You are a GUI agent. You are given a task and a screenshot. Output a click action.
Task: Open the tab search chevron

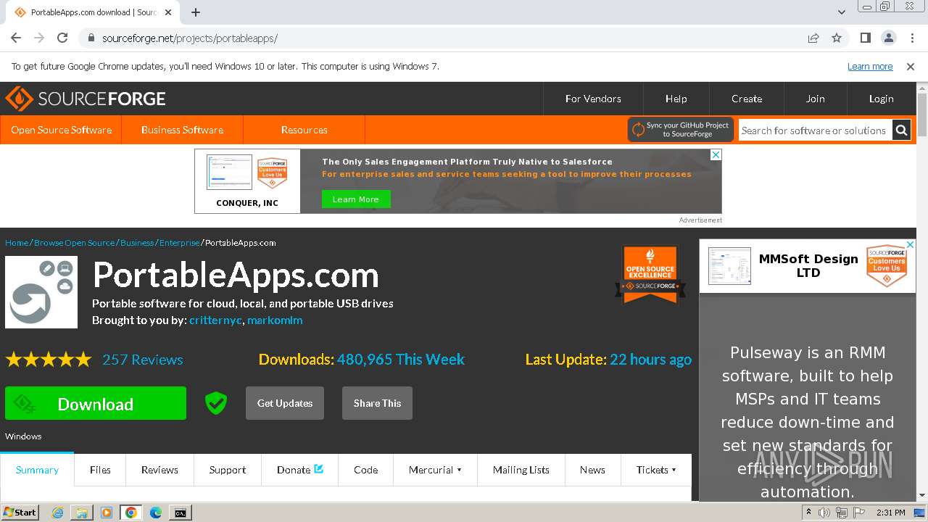(x=841, y=12)
